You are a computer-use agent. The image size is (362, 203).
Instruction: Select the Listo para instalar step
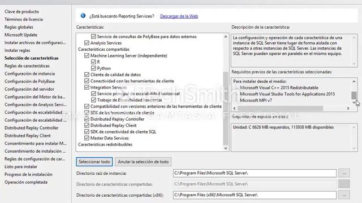(x=21, y=167)
